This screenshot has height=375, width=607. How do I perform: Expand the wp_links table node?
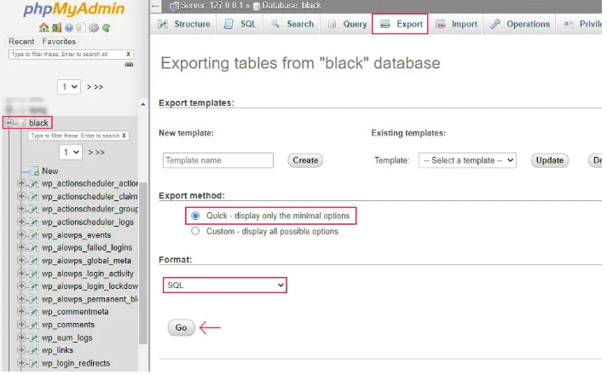click(x=21, y=350)
